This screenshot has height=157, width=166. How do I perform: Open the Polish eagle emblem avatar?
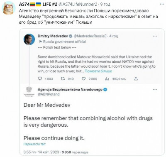29,92
